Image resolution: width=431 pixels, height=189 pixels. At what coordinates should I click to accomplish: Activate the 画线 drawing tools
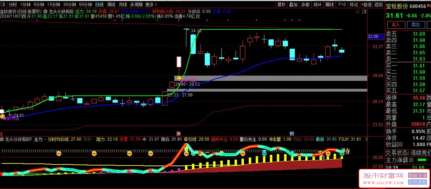pyautogui.click(x=329, y=5)
